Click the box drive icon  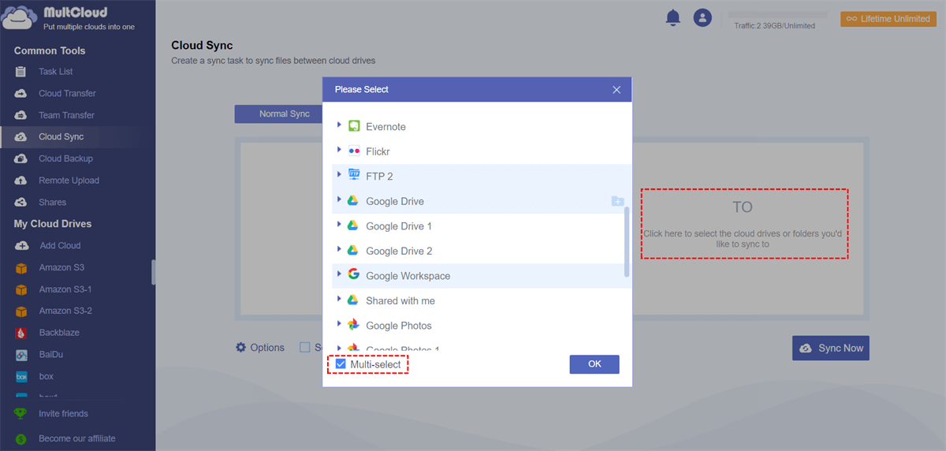pos(21,377)
